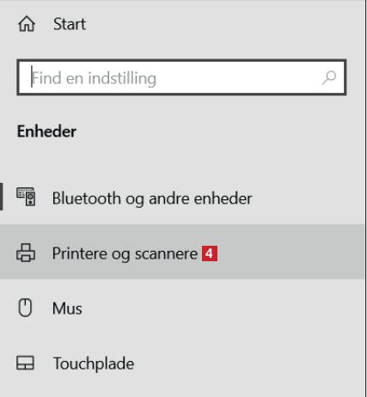Screen dimensions: 367x397
Task: Click the selection indicator bar beside Bluetooth
Action: point(2,197)
